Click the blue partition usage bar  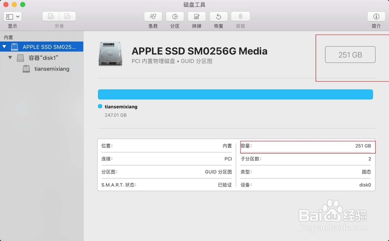(x=235, y=94)
